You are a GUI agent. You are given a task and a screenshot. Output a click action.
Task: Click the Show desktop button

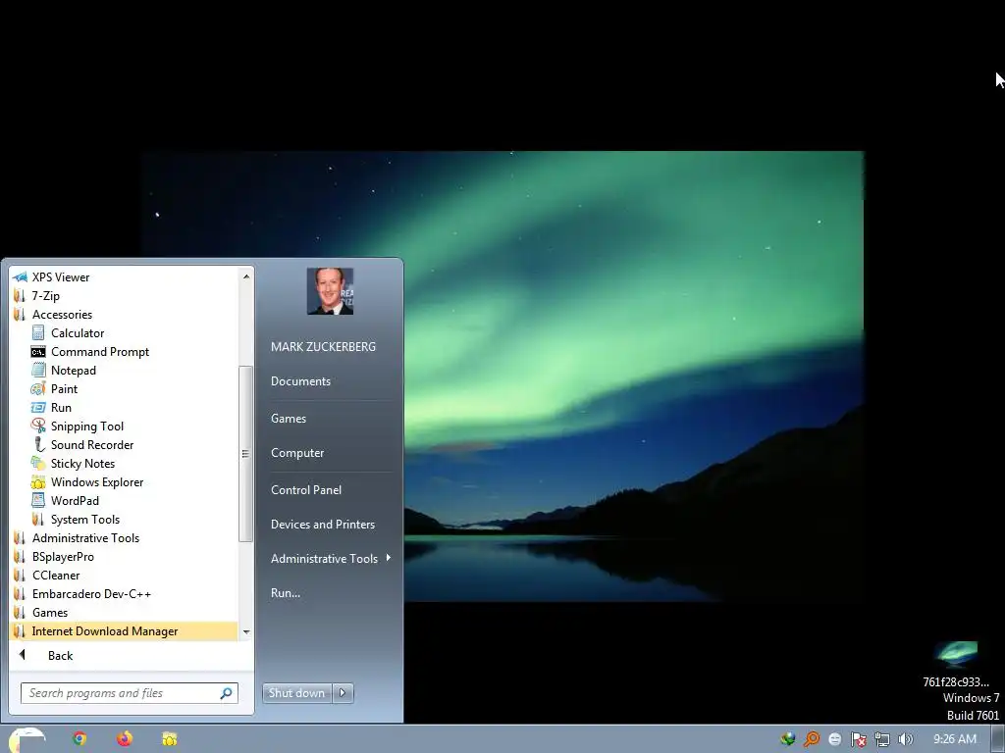[x=998, y=739]
